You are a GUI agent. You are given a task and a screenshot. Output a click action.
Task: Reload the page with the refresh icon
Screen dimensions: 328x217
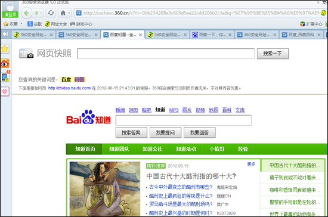coord(51,13)
